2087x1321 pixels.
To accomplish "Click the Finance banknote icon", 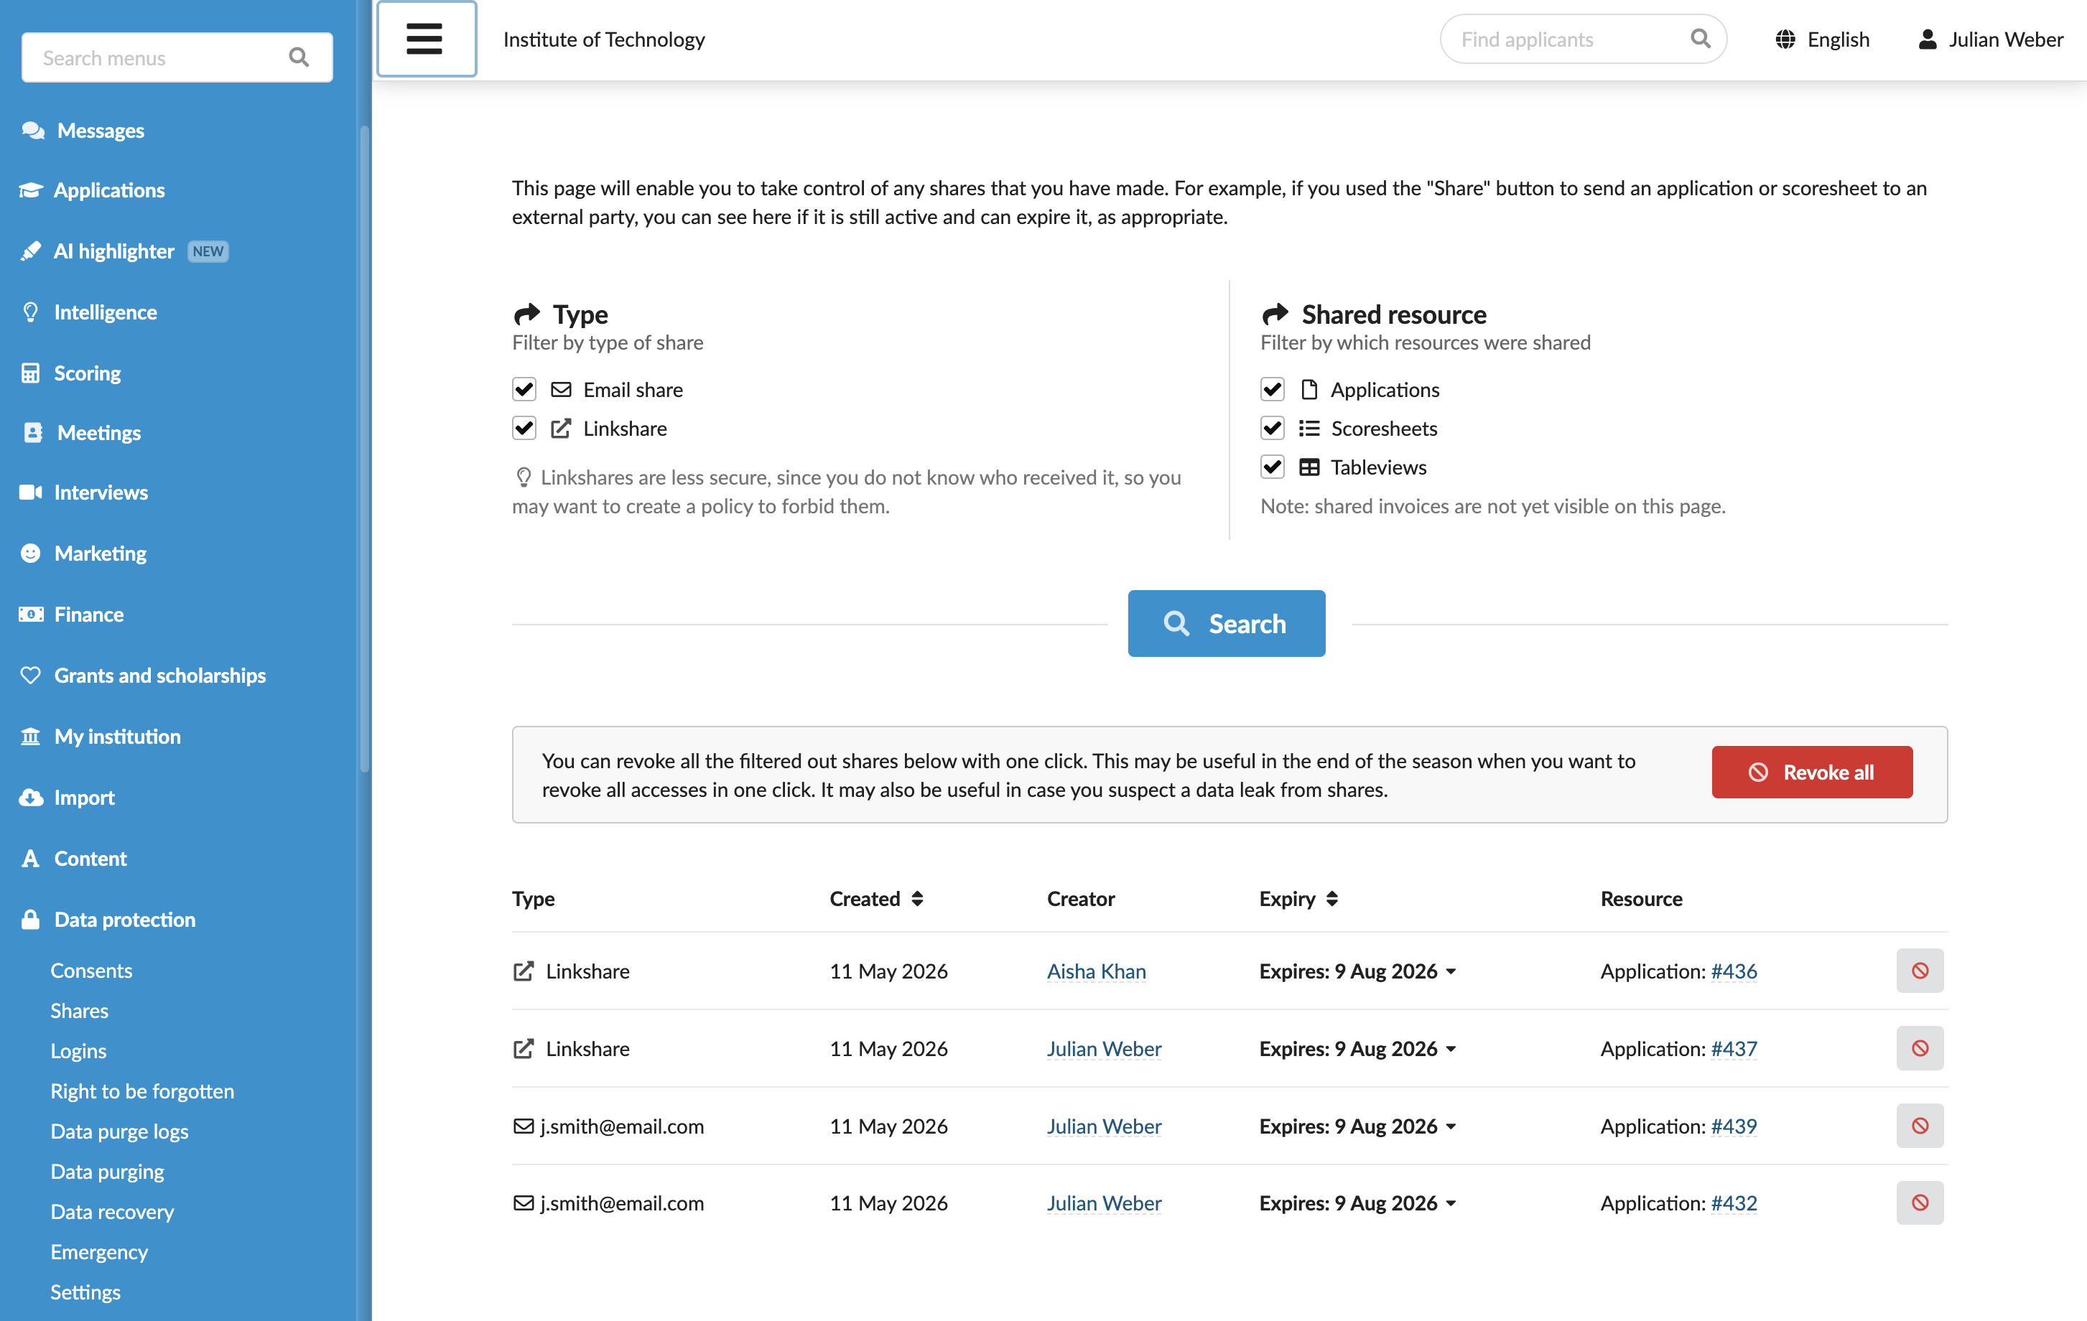I will (30, 614).
